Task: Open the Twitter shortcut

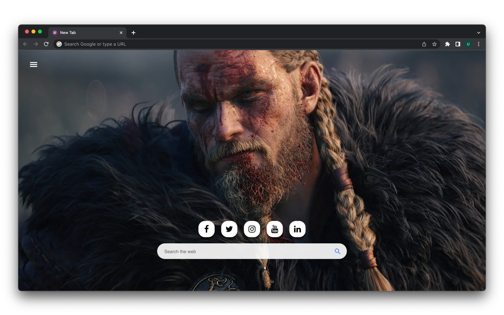Action: click(x=229, y=229)
